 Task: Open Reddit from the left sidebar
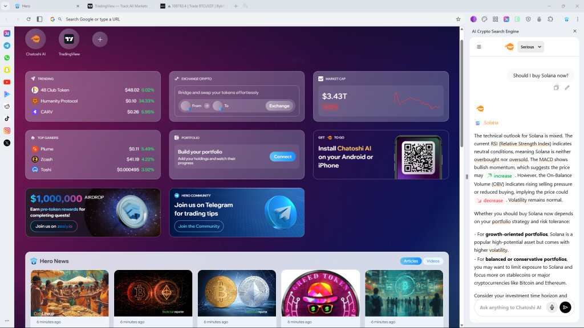pos(7,106)
